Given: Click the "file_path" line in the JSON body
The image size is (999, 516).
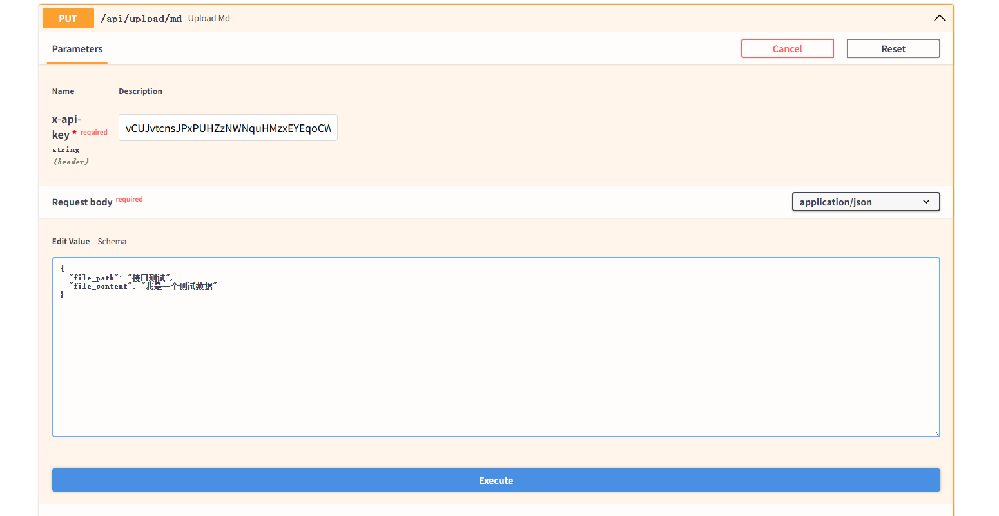Looking at the screenshot, I should 121,278.
